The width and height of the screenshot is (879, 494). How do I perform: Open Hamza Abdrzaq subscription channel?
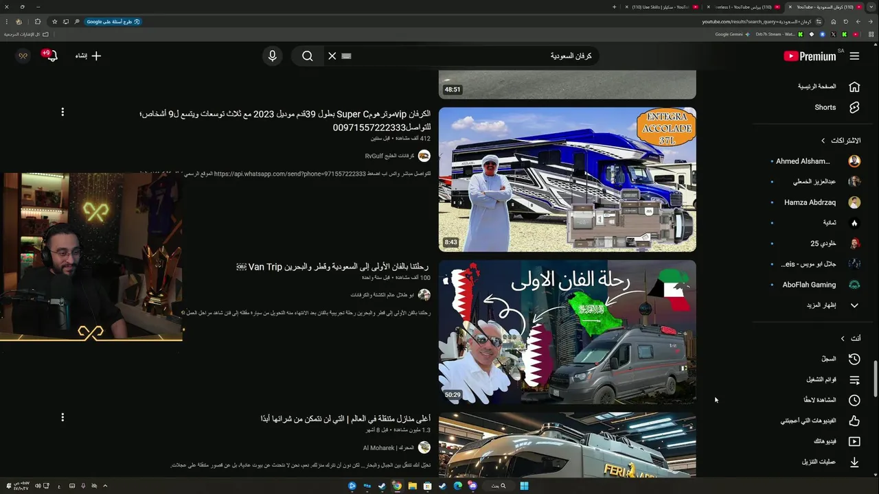click(x=816, y=202)
